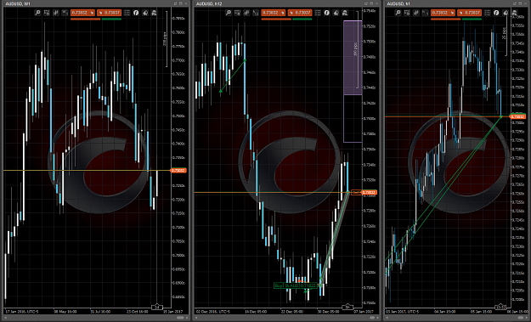
Task: Select the Buy 5k AUD position label
Action: coord(296,285)
